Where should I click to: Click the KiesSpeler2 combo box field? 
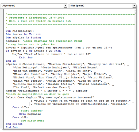103,6
